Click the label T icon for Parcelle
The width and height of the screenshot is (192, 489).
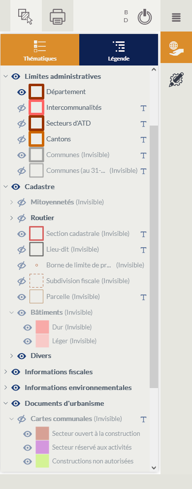coord(143,297)
